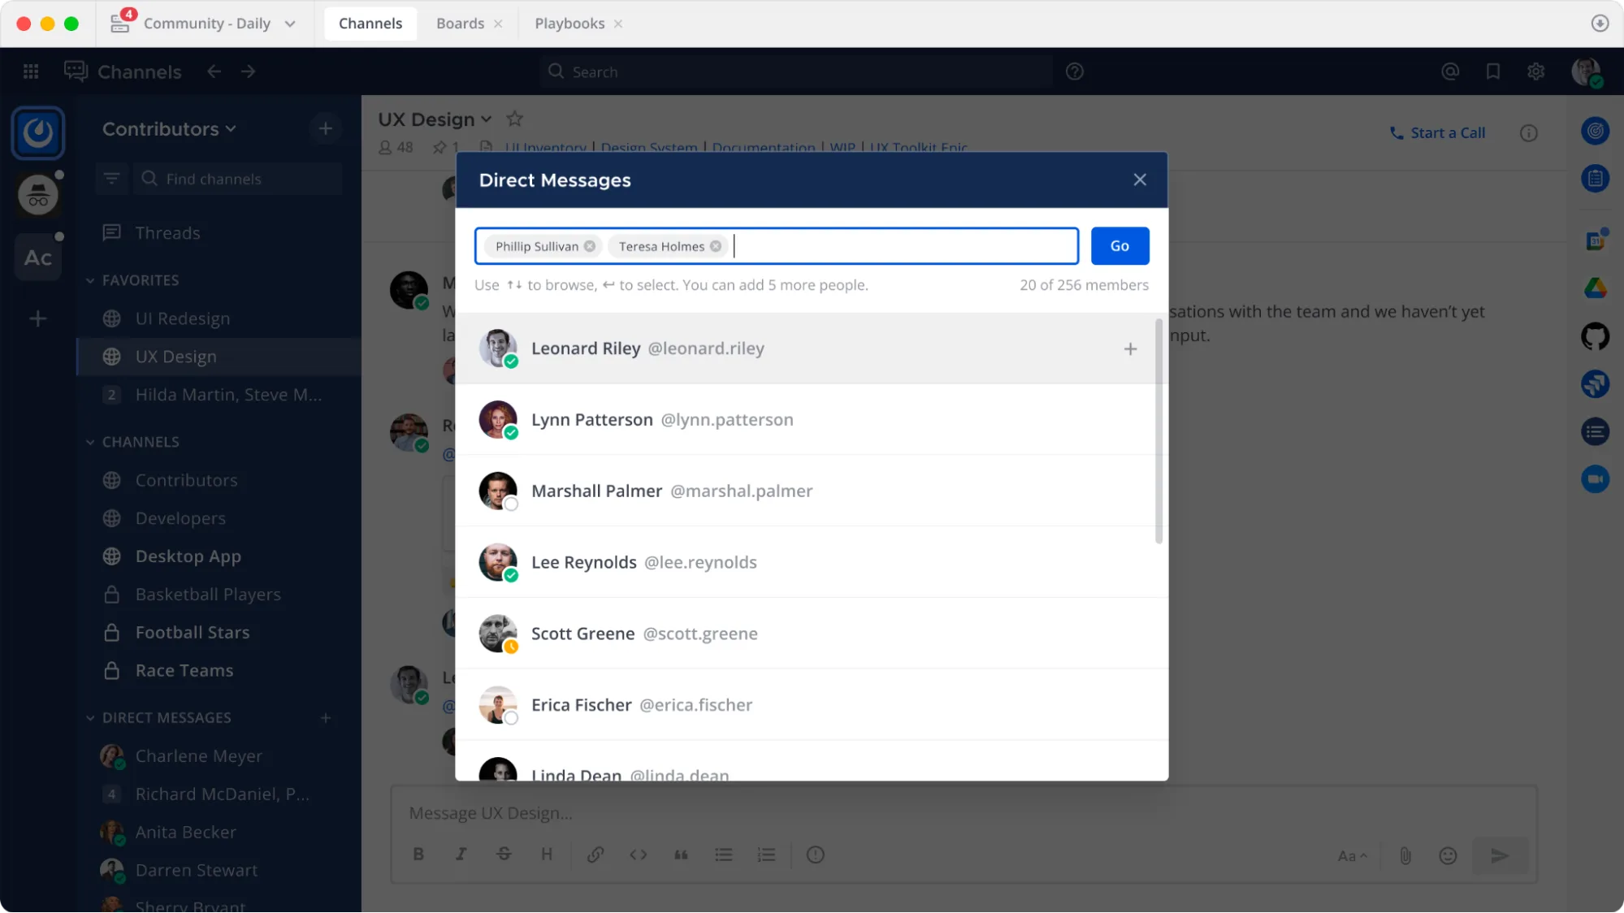Close the Boards tab
The image size is (1624, 913).
click(498, 24)
